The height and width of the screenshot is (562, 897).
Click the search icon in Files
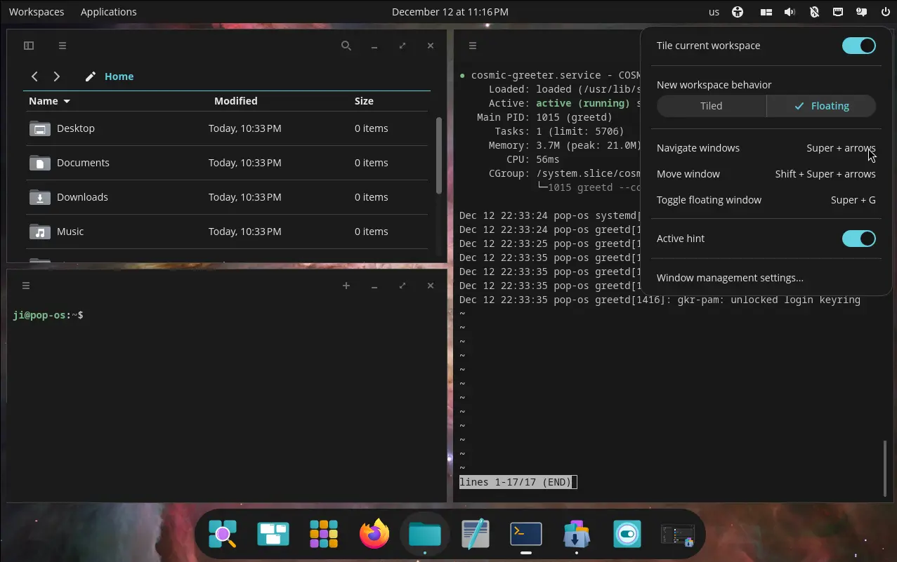346,46
